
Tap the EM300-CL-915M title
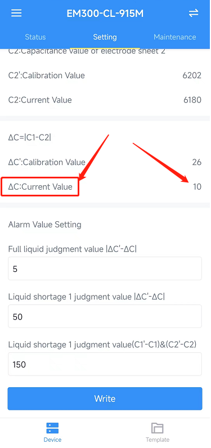[x=105, y=14]
